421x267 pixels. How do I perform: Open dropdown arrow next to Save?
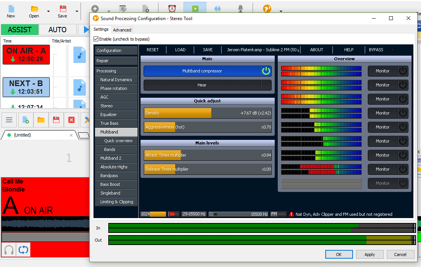coord(77,11)
